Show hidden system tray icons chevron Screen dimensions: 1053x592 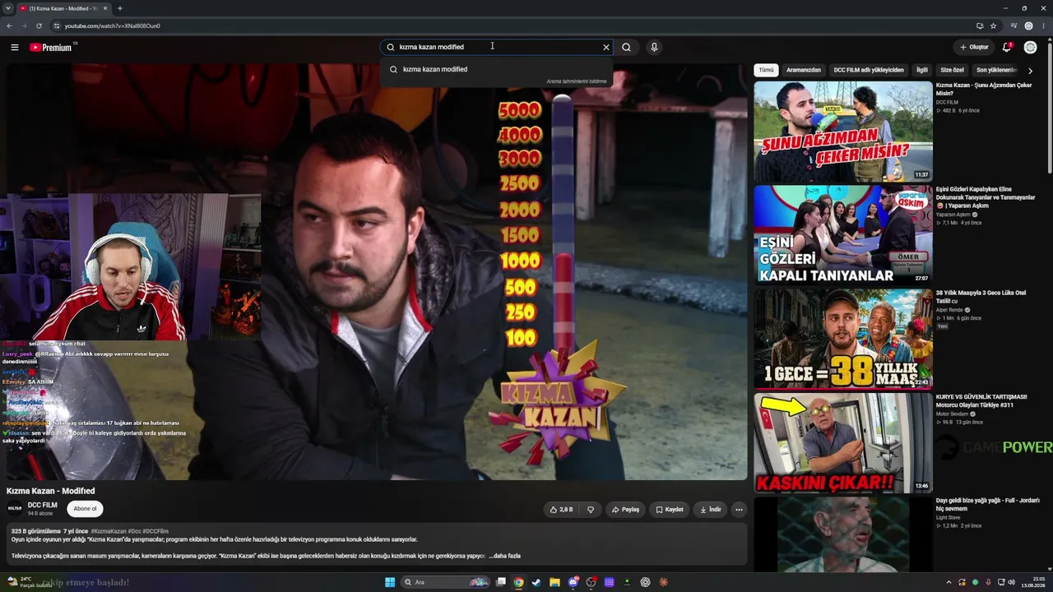(x=949, y=582)
